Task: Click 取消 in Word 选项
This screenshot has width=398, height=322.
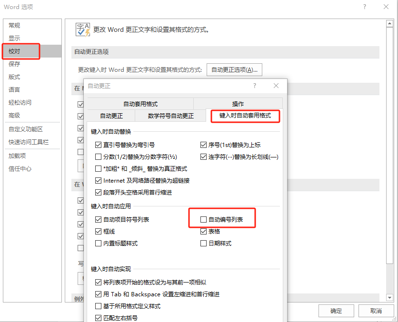Action: [x=376, y=311]
